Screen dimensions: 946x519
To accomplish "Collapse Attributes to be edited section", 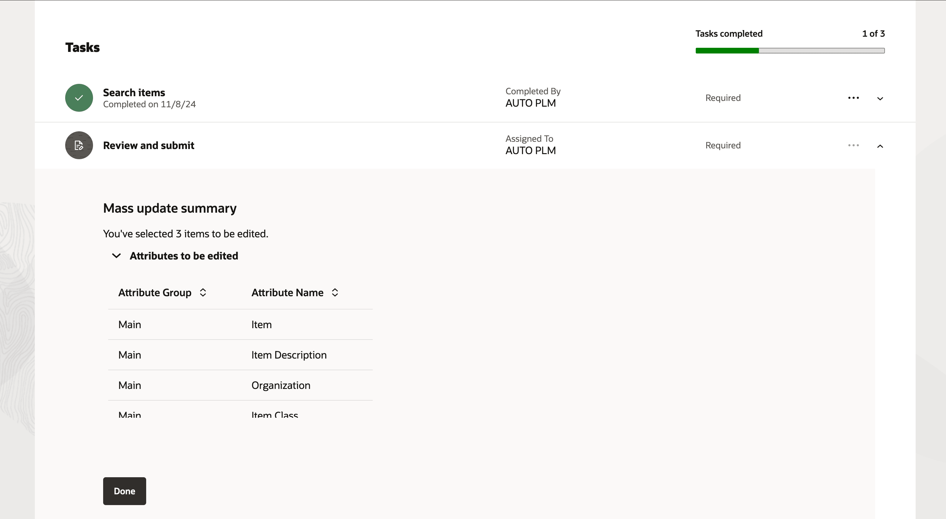I will coord(116,256).
